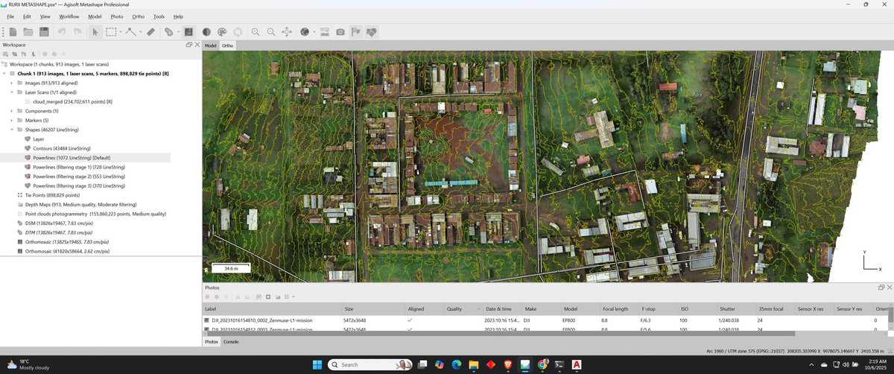Expand the Images (913/913 aligned) node

tap(11, 83)
